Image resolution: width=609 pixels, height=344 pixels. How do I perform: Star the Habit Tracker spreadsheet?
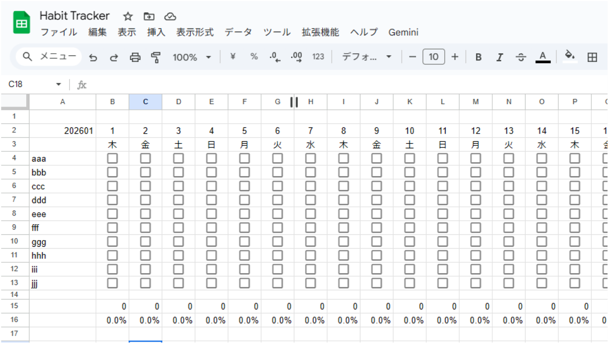tap(127, 16)
